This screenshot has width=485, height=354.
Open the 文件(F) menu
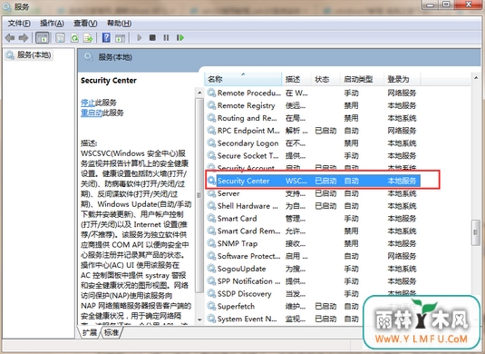(19, 24)
